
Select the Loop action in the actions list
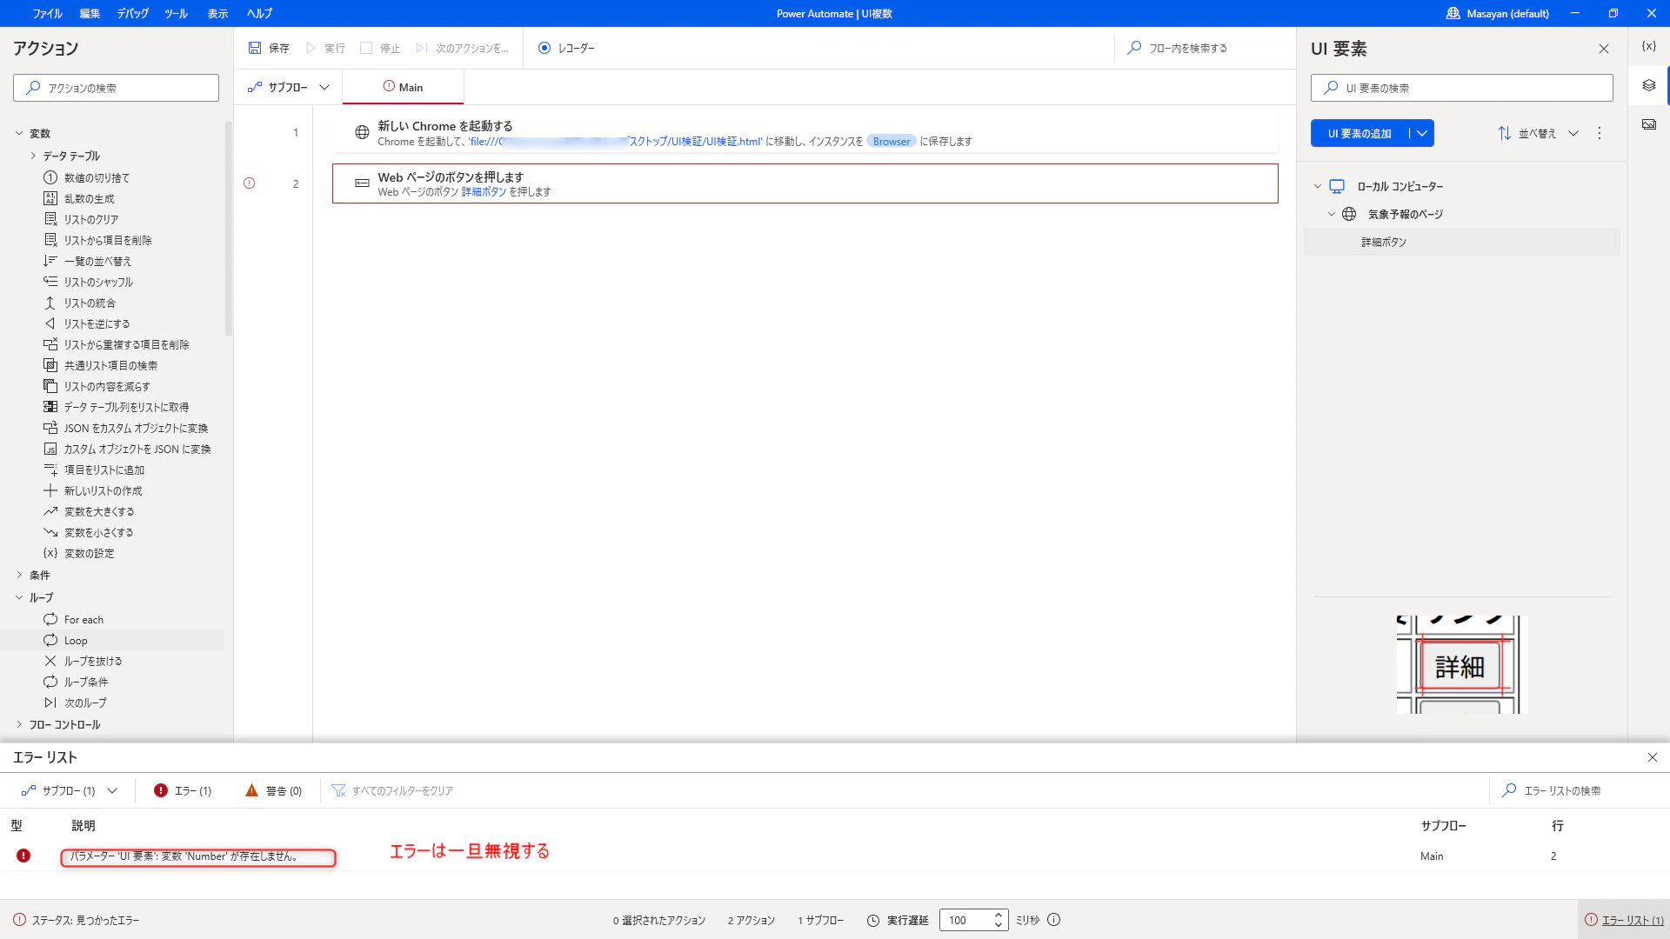point(111,640)
